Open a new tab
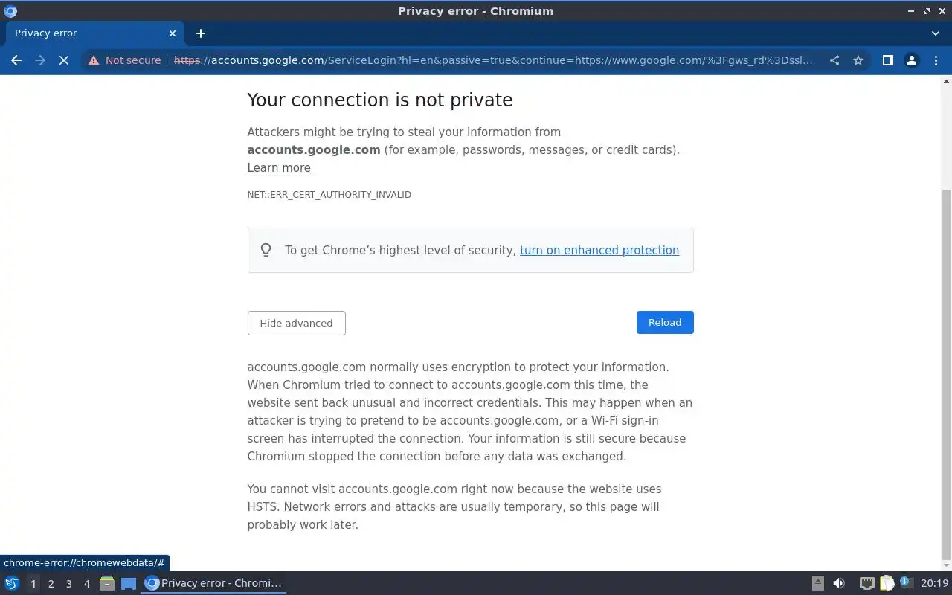Image resolution: width=952 pixels, height=595 pixels. [x=200, y=33]
